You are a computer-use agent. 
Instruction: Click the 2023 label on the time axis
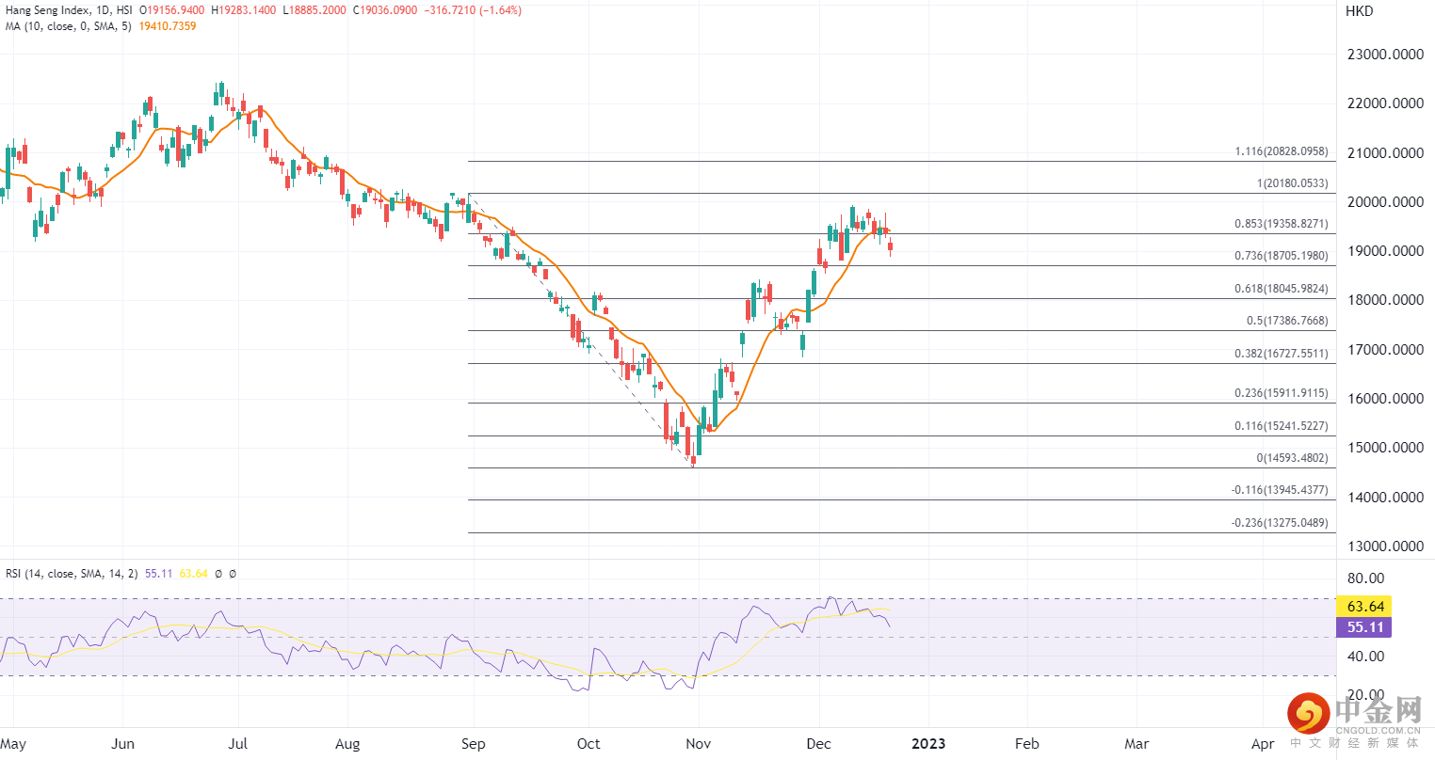[x=928, y=744]
